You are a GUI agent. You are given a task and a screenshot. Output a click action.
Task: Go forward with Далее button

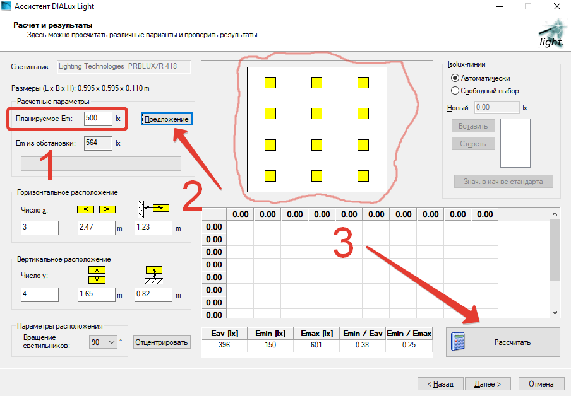pyautogui.click(x=487, y=383)
